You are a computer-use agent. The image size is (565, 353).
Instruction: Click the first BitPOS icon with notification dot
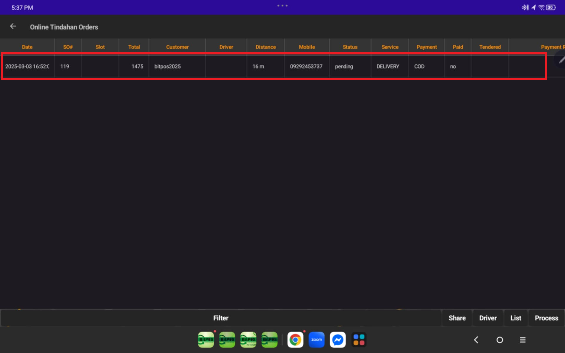(206, 340)
